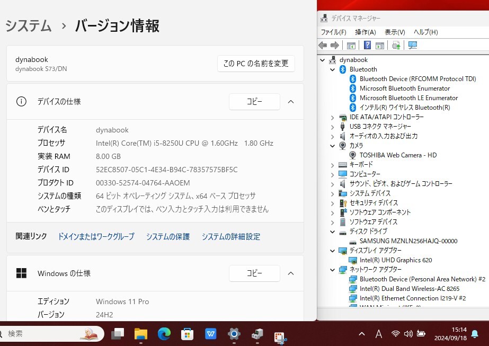This screenshot has height=346, width=489.
Task: Select Microsoft Bluetooth LE Enumerator icon
Action: tap(353, 98)
